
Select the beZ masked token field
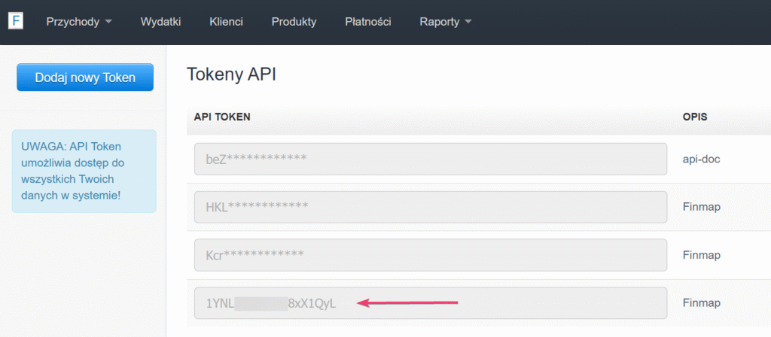[x=431, y=159]
